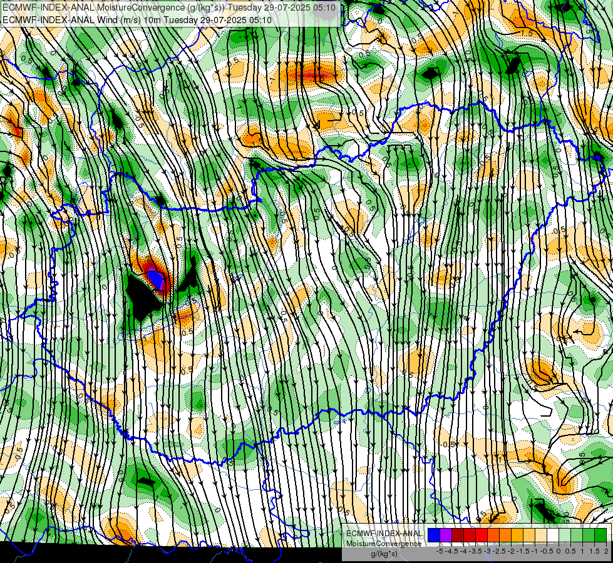Screen dimensions: 613x563
Task: Select the pale peach swatch left of -0.5
Action: [x=541, y=535]
